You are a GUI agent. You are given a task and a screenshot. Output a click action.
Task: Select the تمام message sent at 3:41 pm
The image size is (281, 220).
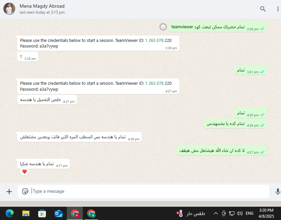point(250,70)
